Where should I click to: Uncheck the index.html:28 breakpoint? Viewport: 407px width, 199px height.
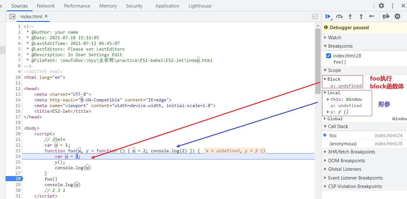(x=329, y=56)
